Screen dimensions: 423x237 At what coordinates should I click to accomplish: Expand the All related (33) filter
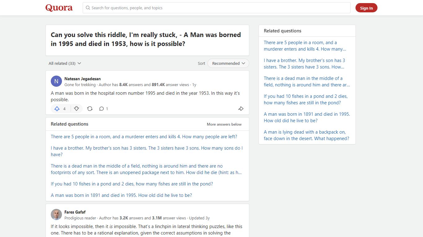tap(65, 63)
